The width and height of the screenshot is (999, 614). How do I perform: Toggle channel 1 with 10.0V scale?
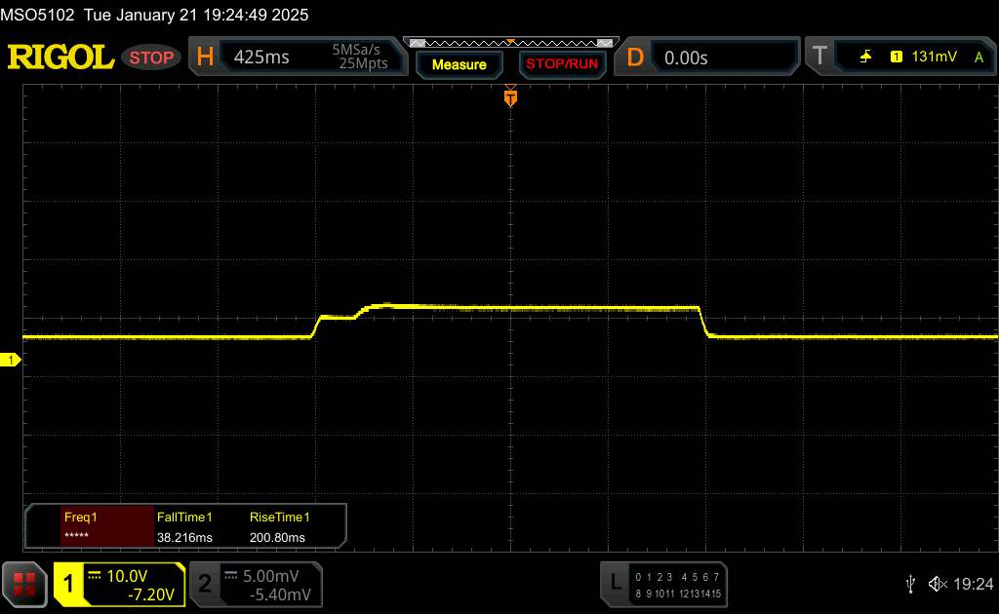click(x=119, y=584)
